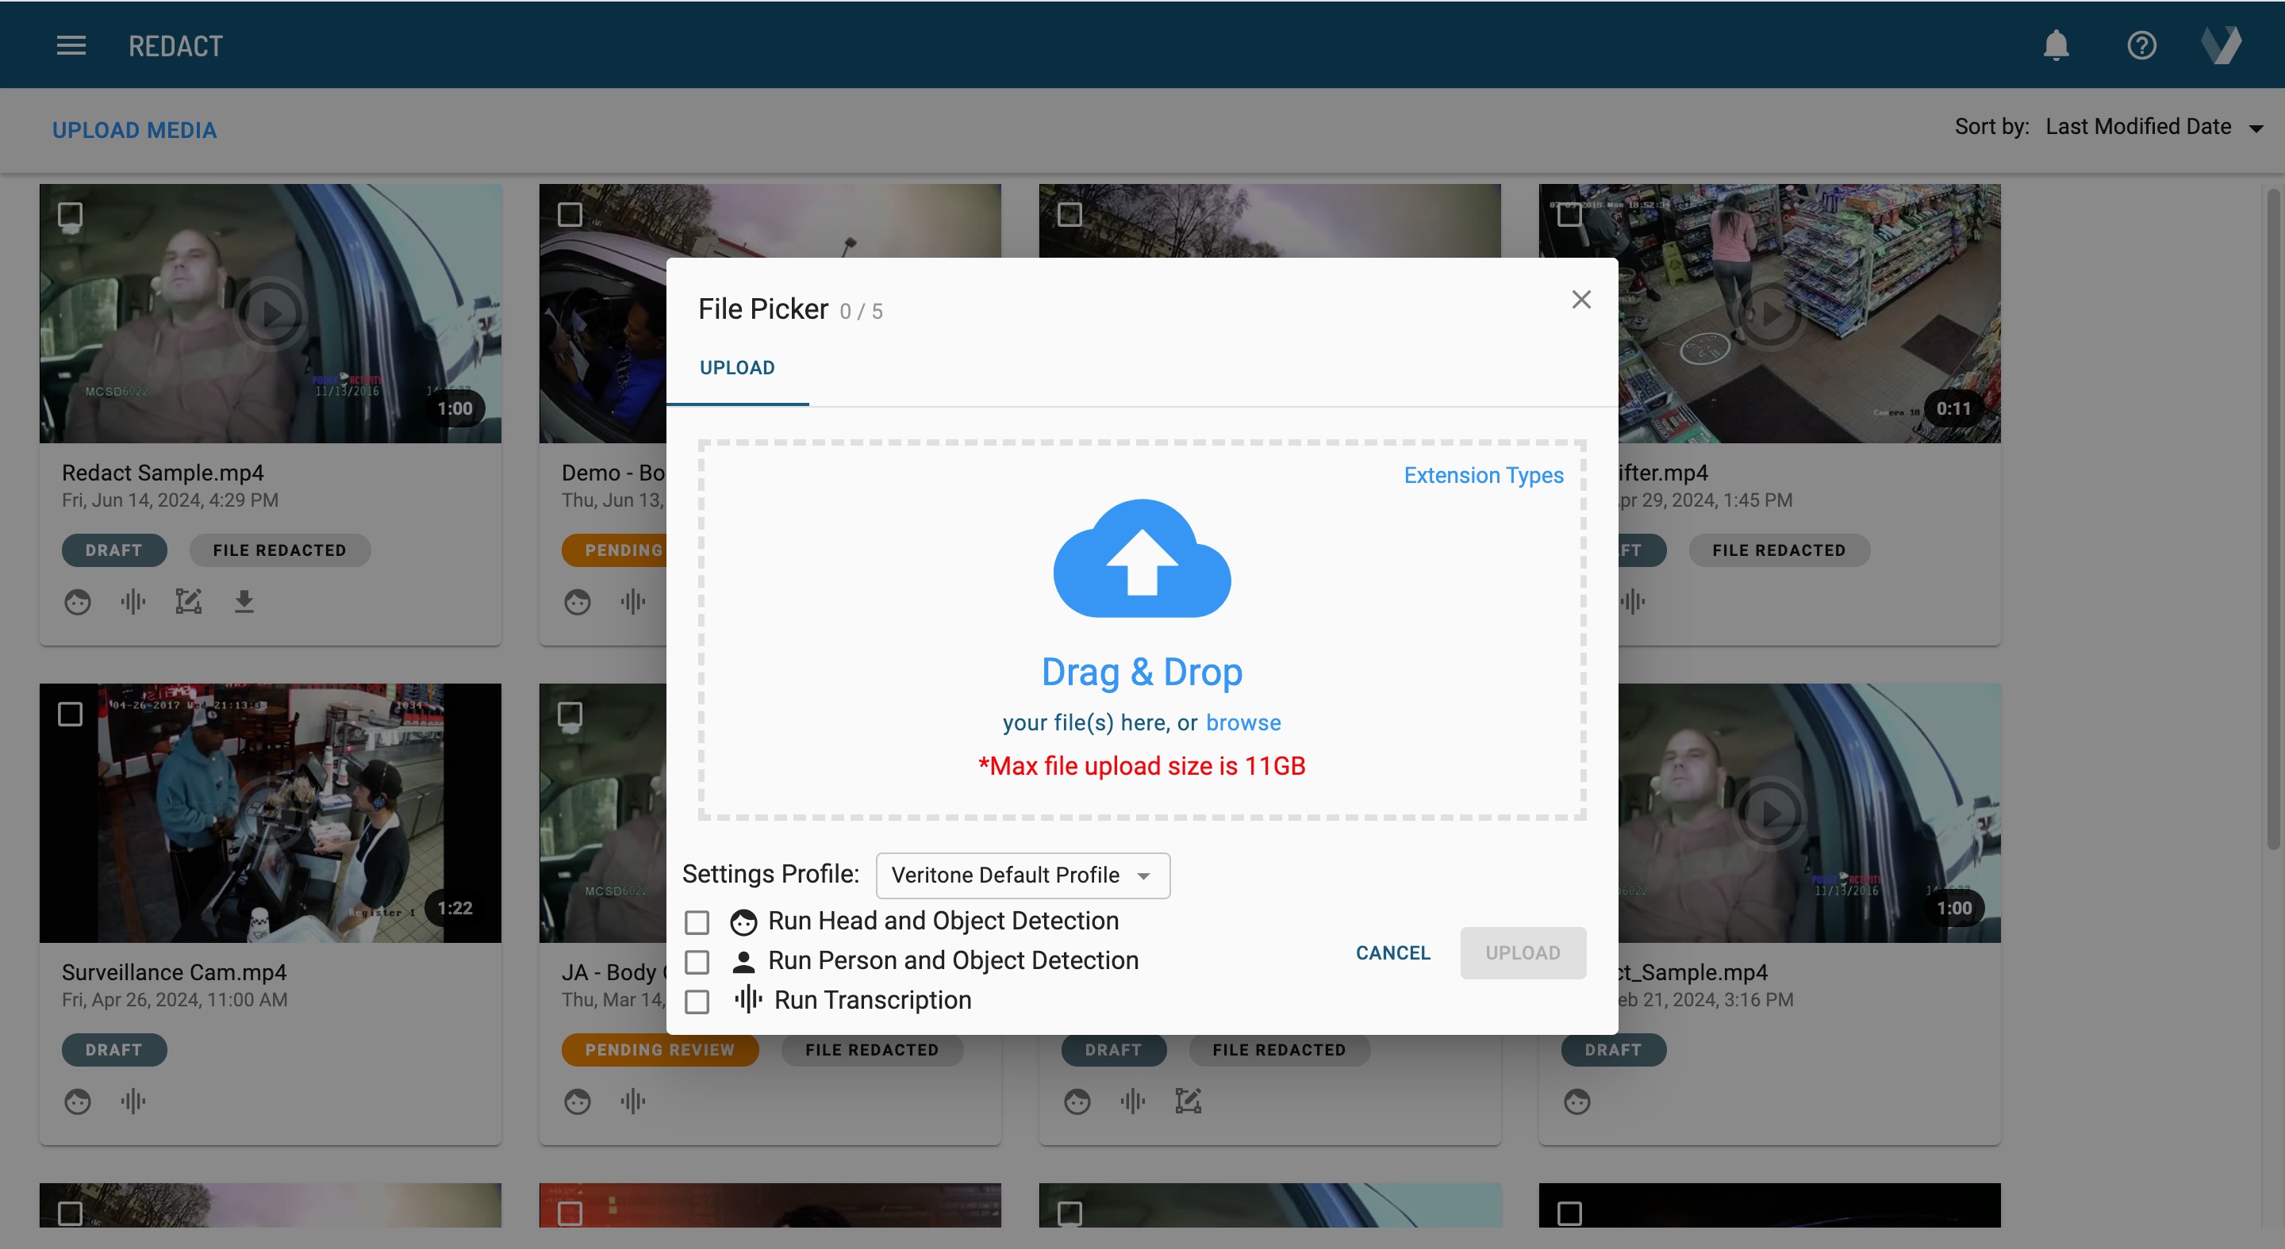Click the browse link to select files
This screenshot has height=1249, width=2285.
tap(1242, 722)
